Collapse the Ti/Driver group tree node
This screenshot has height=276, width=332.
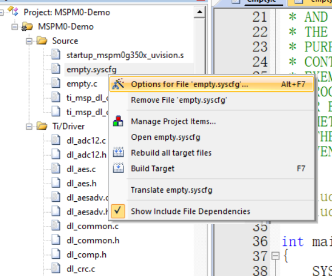click(29, 127)
